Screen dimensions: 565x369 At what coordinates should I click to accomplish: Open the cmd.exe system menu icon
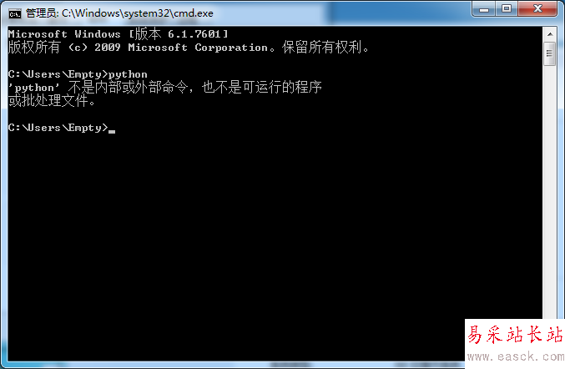point(15,14)
